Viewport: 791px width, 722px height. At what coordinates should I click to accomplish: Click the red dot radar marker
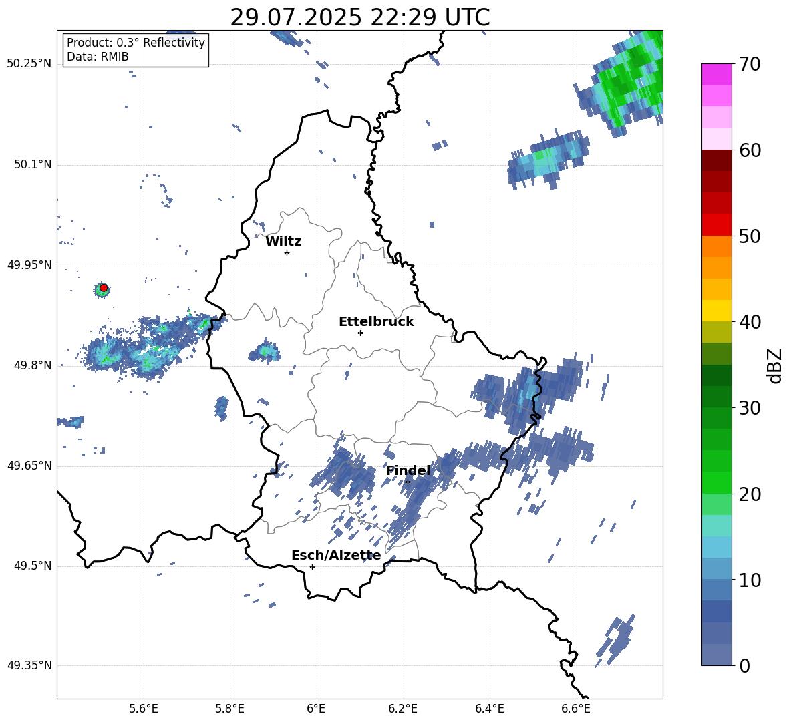[104, 288]
